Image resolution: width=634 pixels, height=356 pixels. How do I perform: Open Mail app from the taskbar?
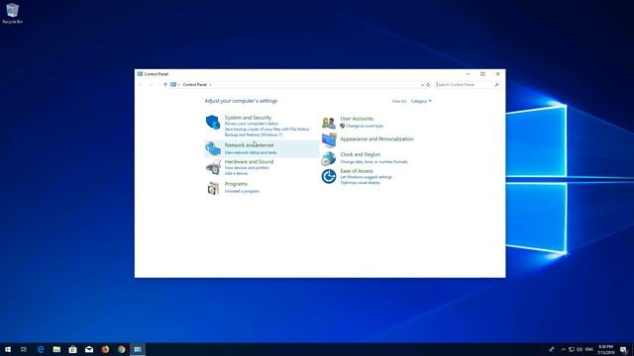(89, 349)
